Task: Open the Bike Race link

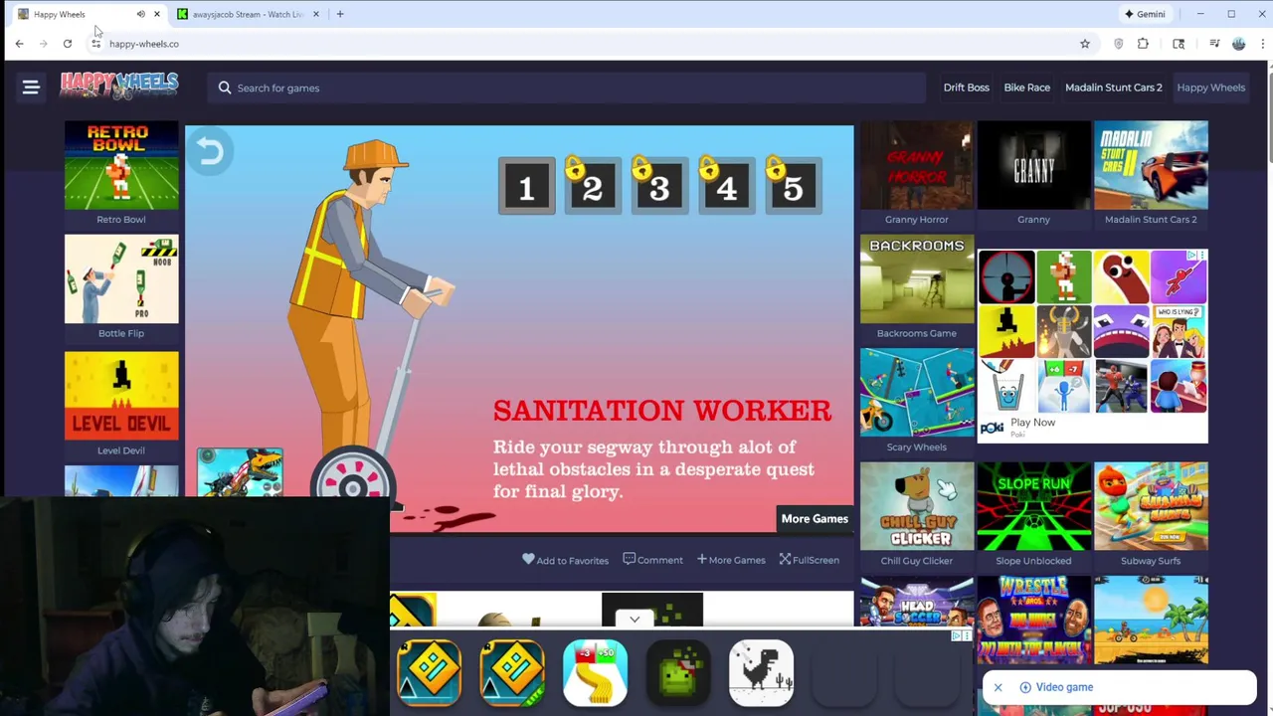Action: (1027, 88)
